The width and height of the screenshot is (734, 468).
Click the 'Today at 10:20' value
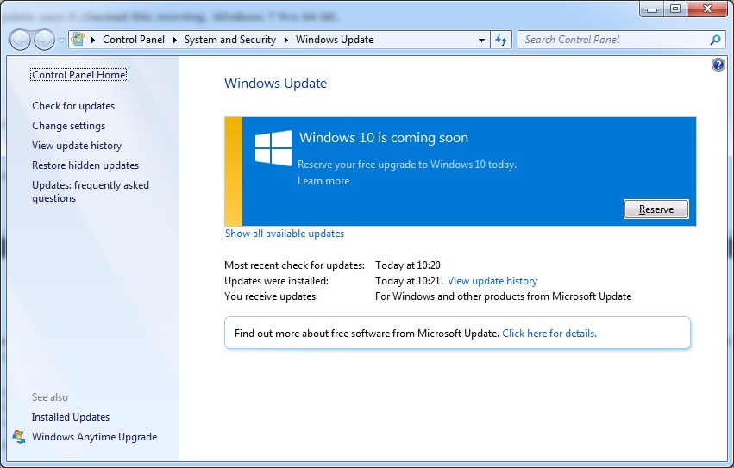pyautogui.click(x=408, y=265)
